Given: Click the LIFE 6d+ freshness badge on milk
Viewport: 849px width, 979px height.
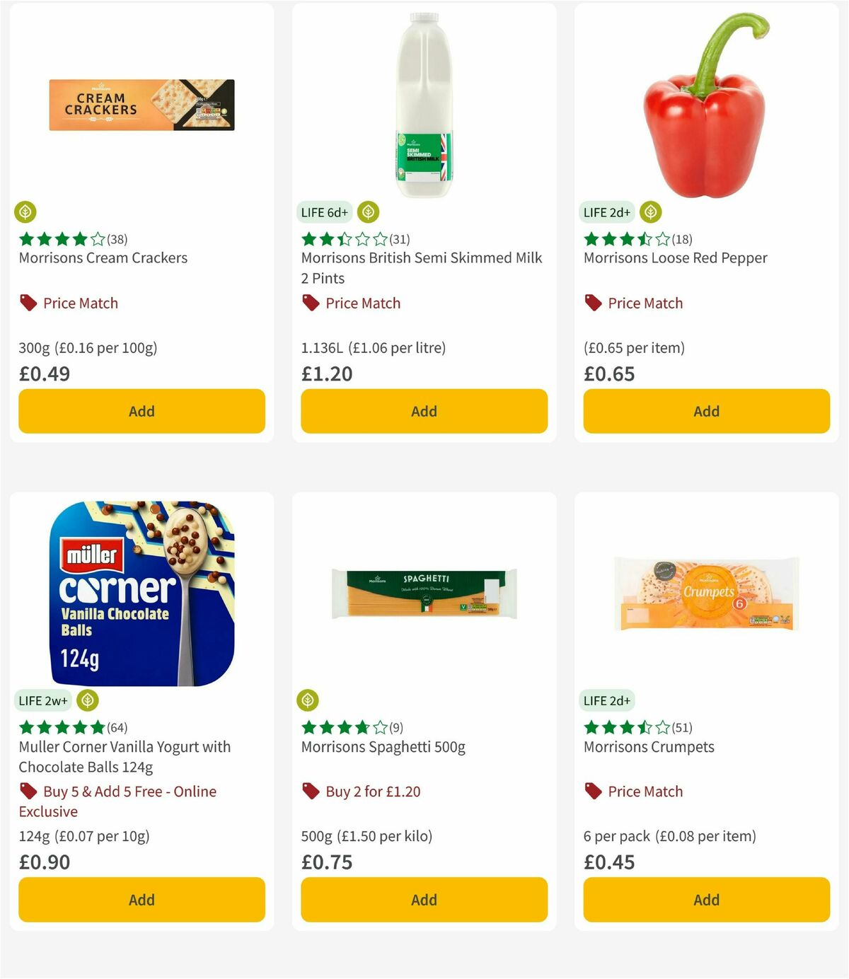Looking at the screenshot, I should click(324, 212).
